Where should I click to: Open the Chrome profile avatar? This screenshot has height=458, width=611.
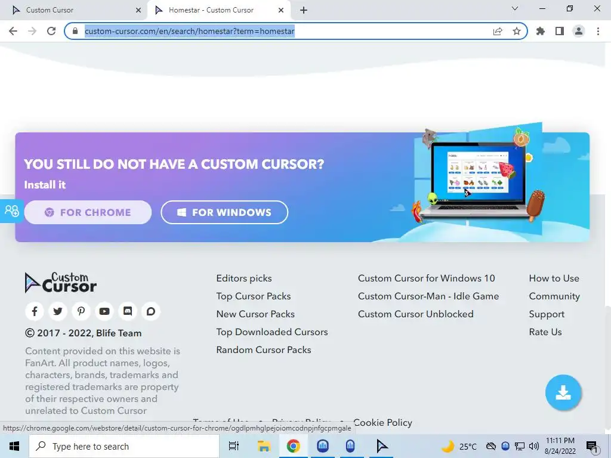point(579,31)
